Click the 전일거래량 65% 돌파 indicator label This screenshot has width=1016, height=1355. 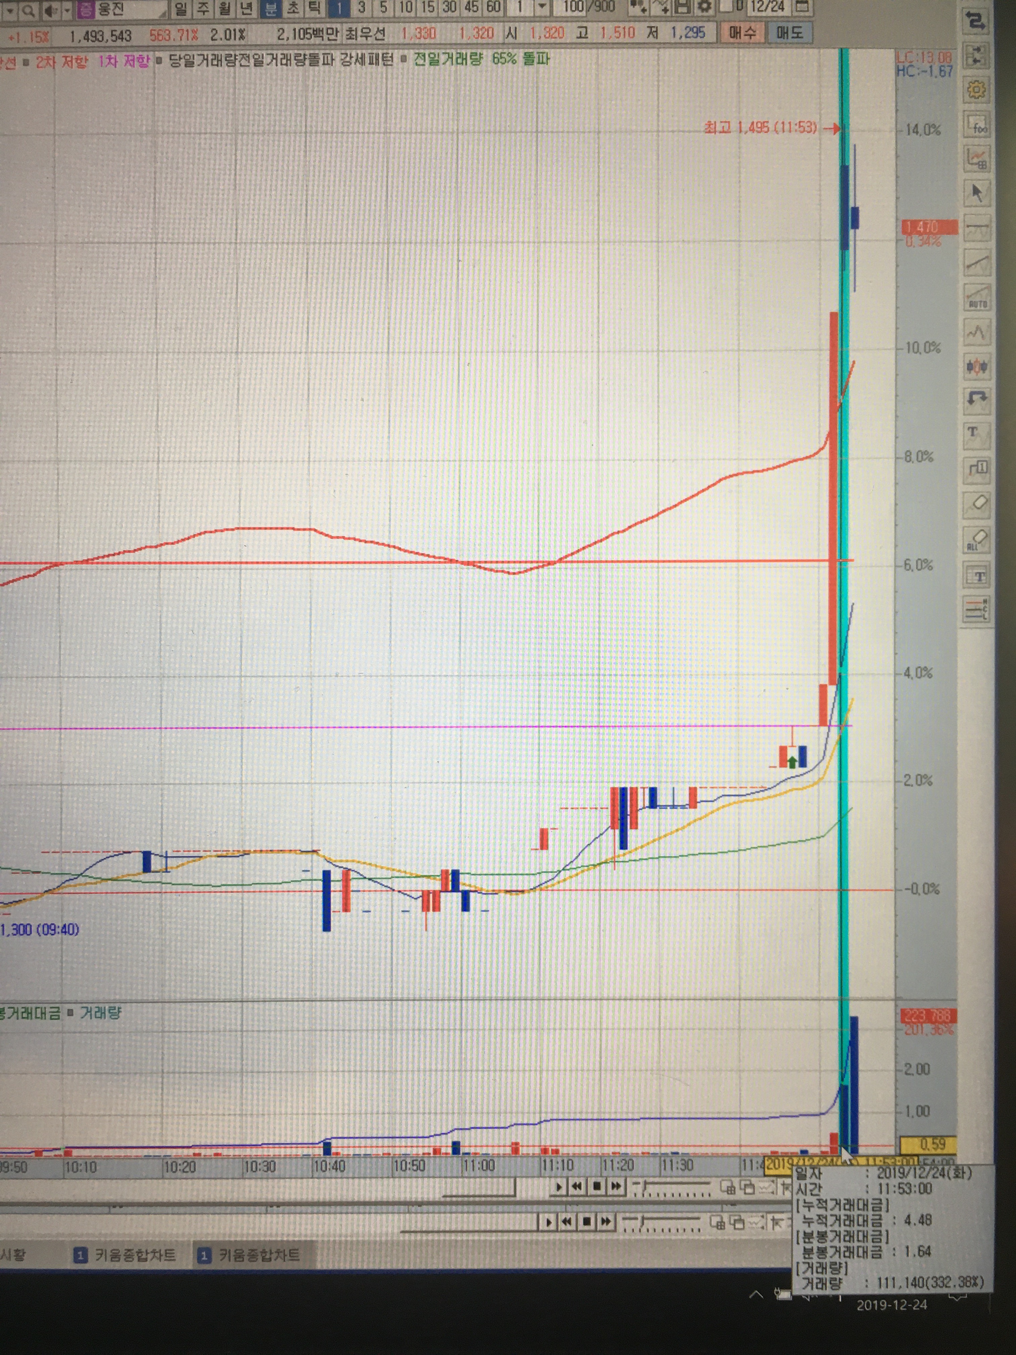(x=481, y=59)
